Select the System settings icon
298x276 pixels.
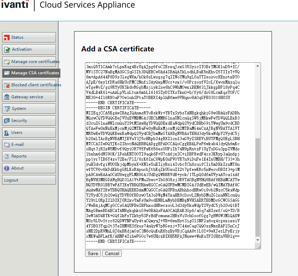[7, 109]
